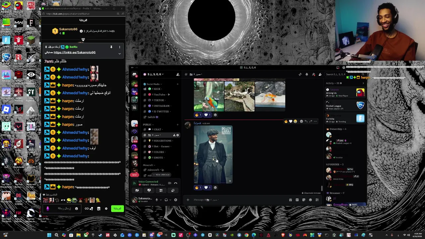The image size is (425, 239).
Task: Open the INSTAGRAM channel in Discord
Action: (161, 106)
